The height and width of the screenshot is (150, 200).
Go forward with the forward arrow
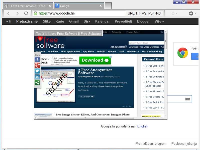tap(17, 13)
